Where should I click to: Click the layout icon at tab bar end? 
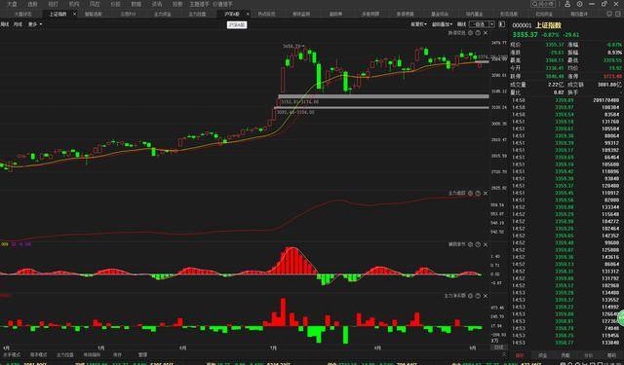pos(617,14)
